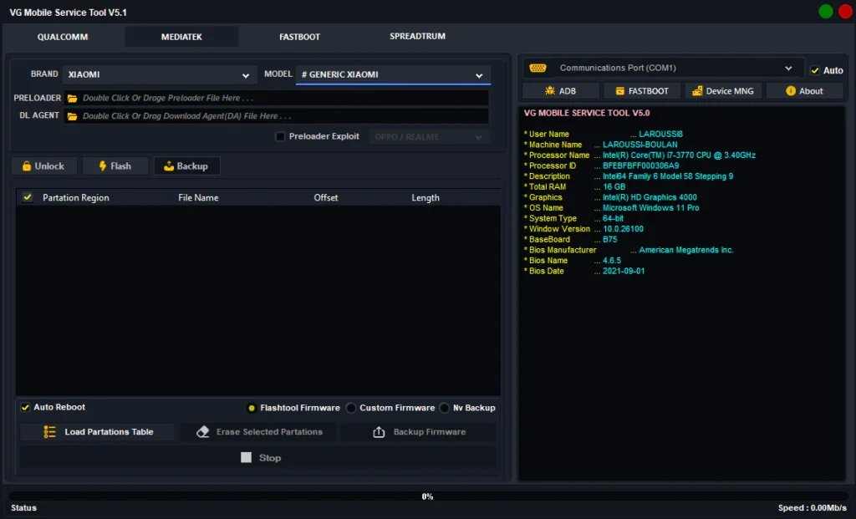Click Erase Selected Partations
Image resolution: width=856 pixels, height=519 pixels.
259,432
